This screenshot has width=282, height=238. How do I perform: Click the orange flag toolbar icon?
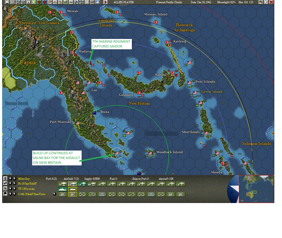50,2
